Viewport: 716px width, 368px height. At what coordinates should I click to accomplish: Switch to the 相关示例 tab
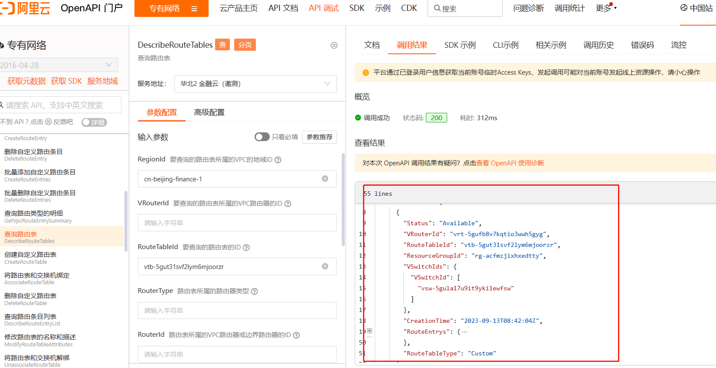(x=551, y=45)
